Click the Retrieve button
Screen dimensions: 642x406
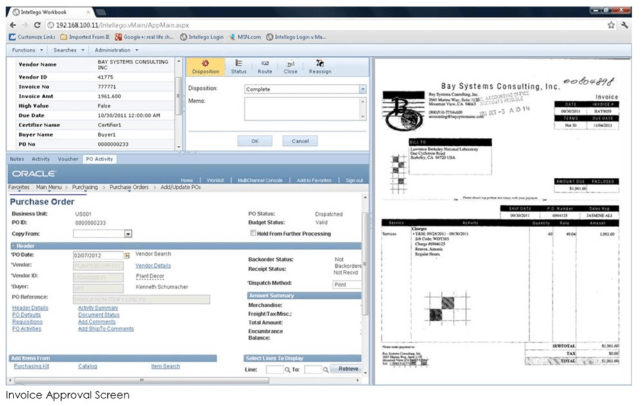[x=347, y=369]
